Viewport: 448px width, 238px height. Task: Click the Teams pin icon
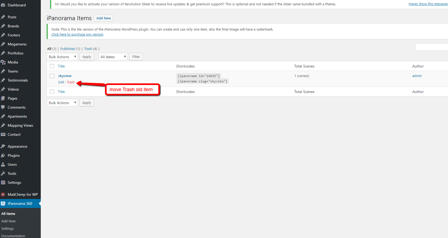coord(3,71)
